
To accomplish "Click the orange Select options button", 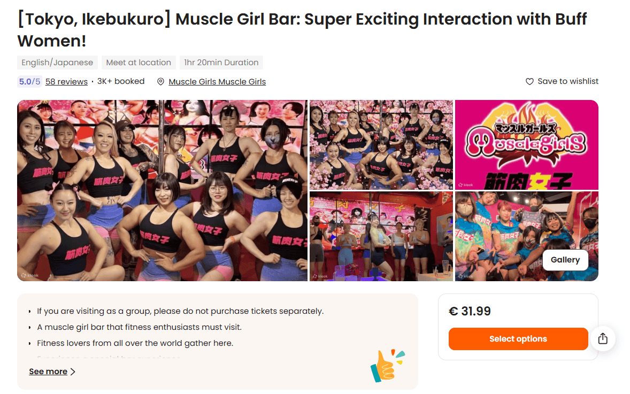I will click(518, 338).
